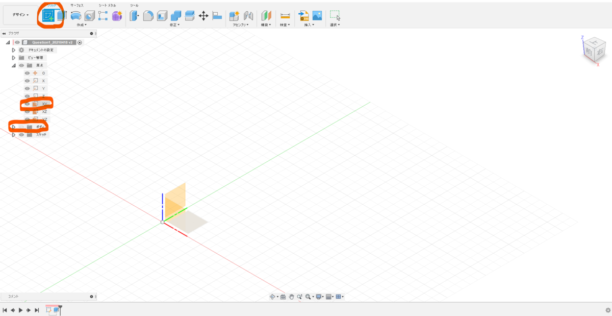The image size is (612, 316).
Task: Start a new sketch with Create Sketch icon
Action: coord(49,16)
